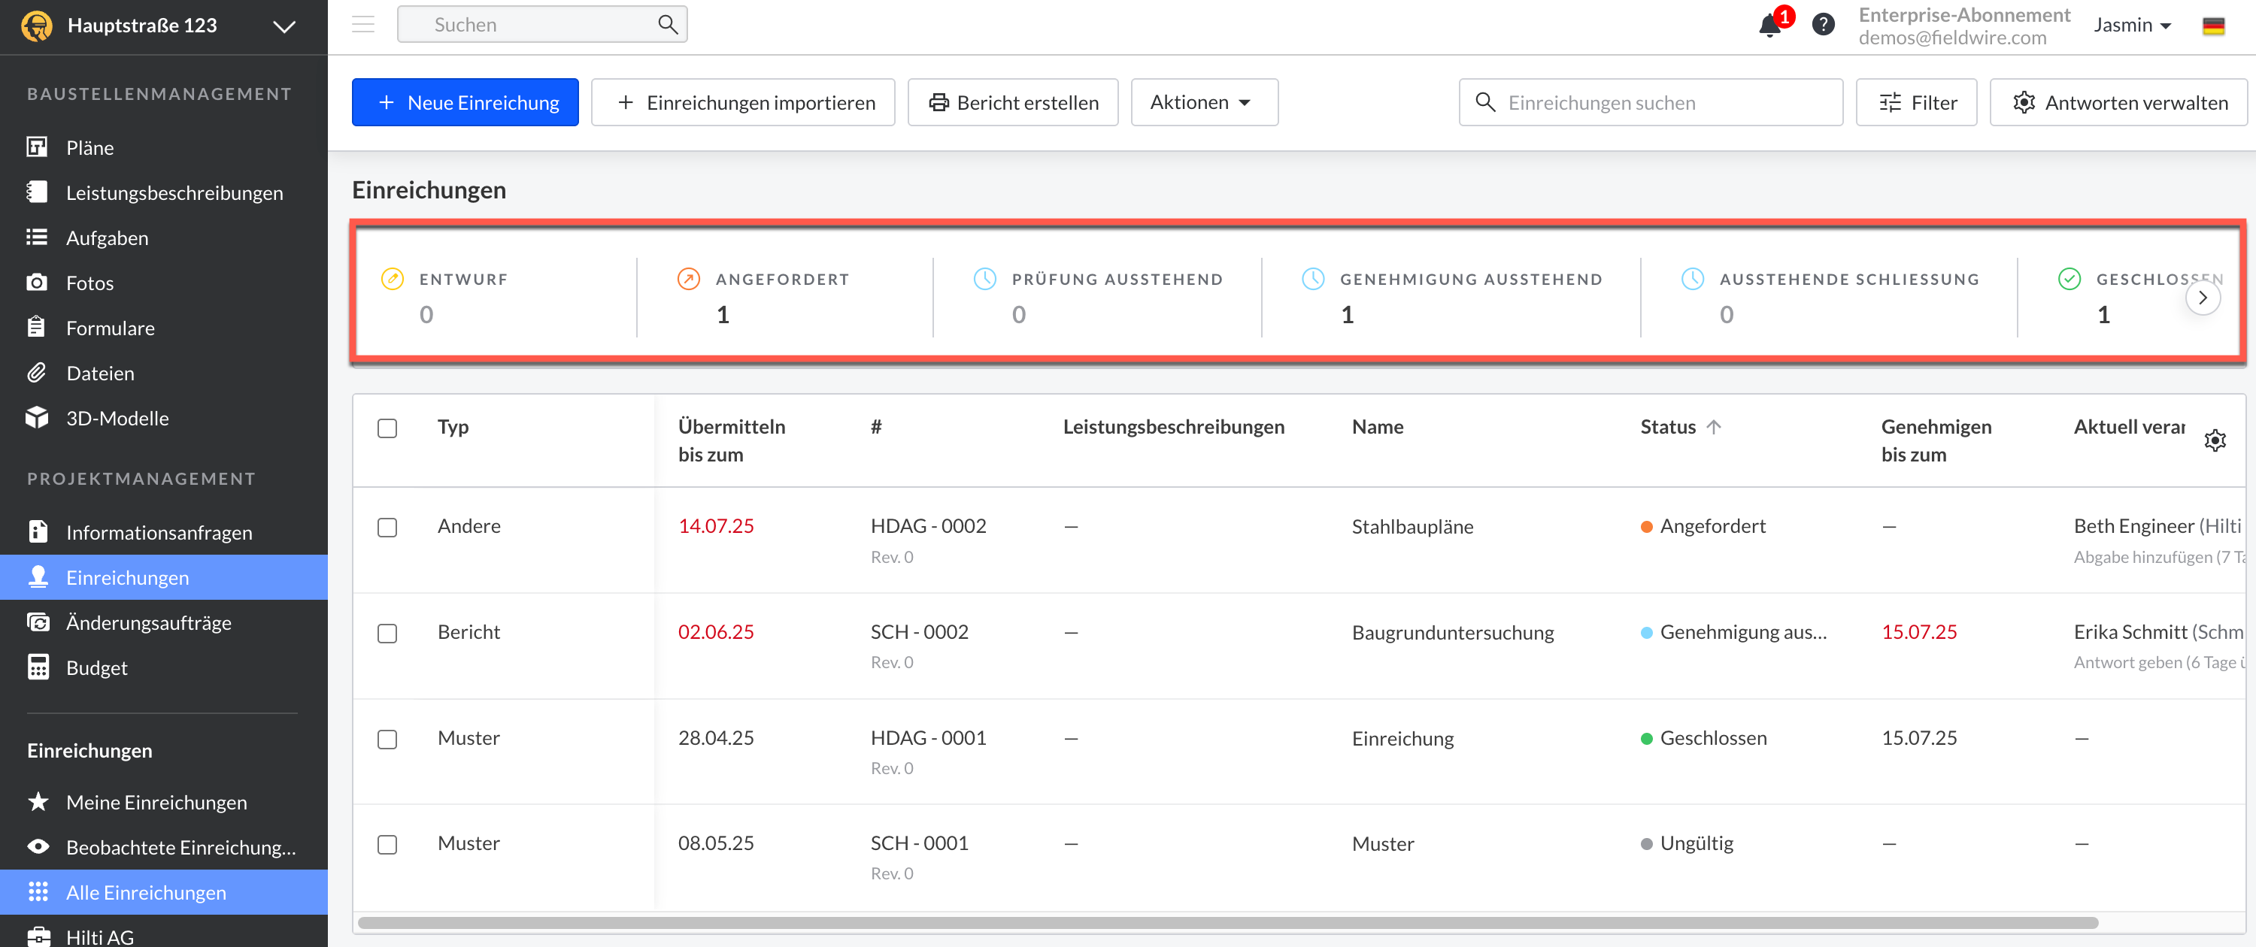Check the Stahlbaupläne row checkbox
The image size is (2256, 947).
(x=387, y=528)
